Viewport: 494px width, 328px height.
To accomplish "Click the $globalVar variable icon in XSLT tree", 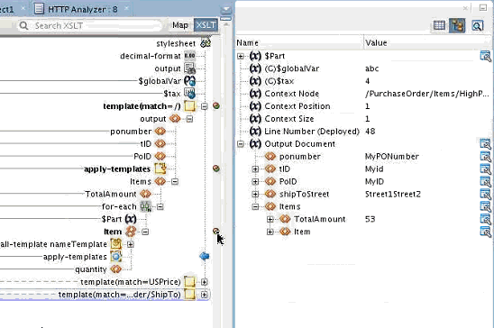I will (x=189, y=81).
